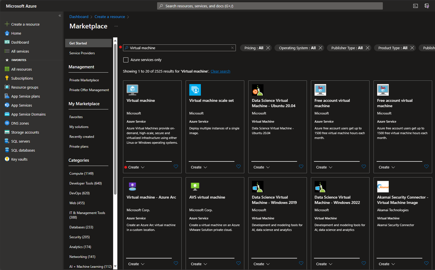Click the Clear search link
Viewport: 435px width, 270px height.
(220, 71)
